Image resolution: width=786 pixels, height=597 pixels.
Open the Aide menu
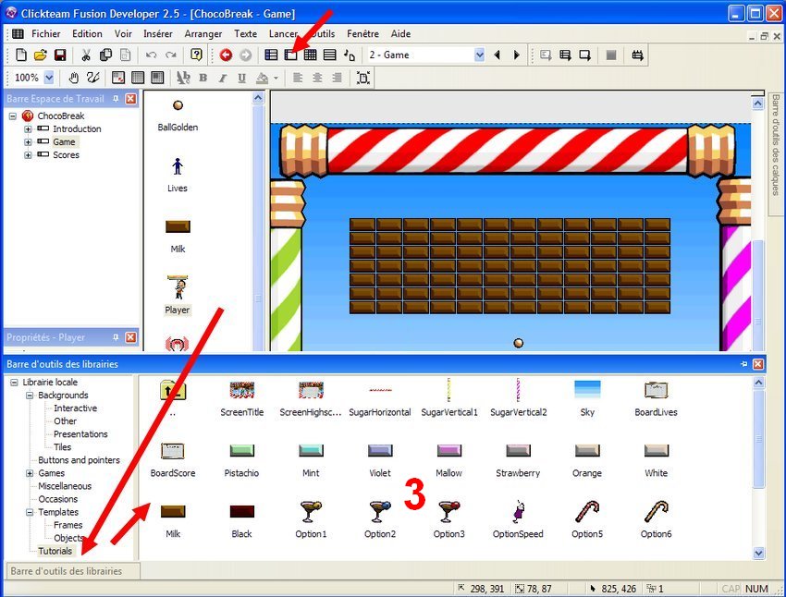(400, 33)
